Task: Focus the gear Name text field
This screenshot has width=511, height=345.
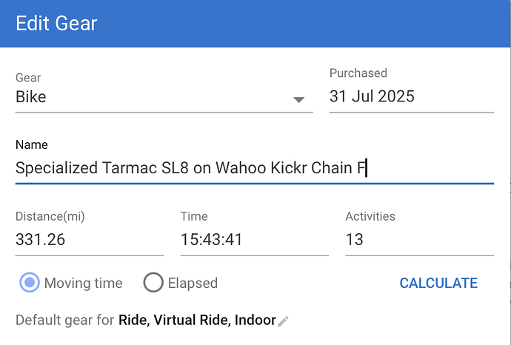Action: pyautogui.click(x=253, y=168)
